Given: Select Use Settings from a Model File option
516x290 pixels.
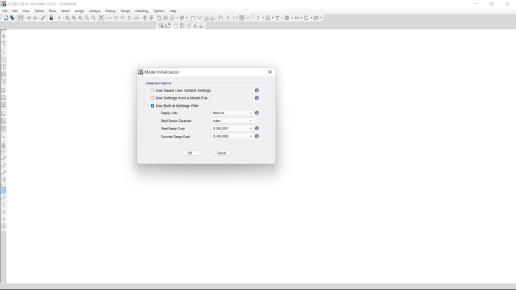Looking at the screenshot, I should click(152, 98).
